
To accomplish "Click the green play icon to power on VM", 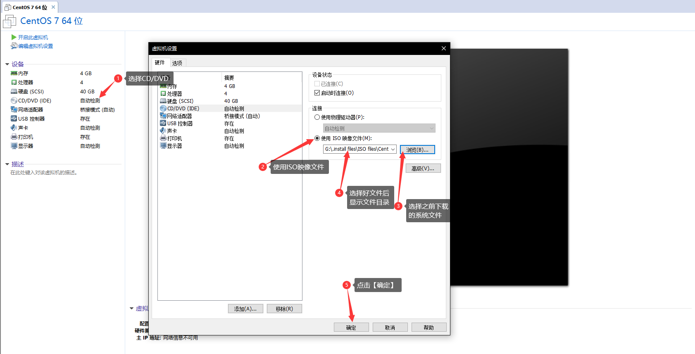I will (x=14, y=37).
